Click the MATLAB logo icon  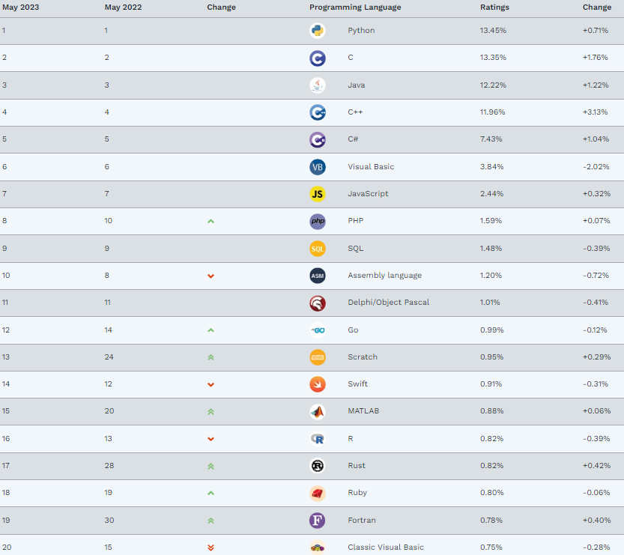point(317,411)
